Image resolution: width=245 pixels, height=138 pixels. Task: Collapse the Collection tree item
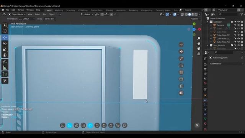pos(208,22)
